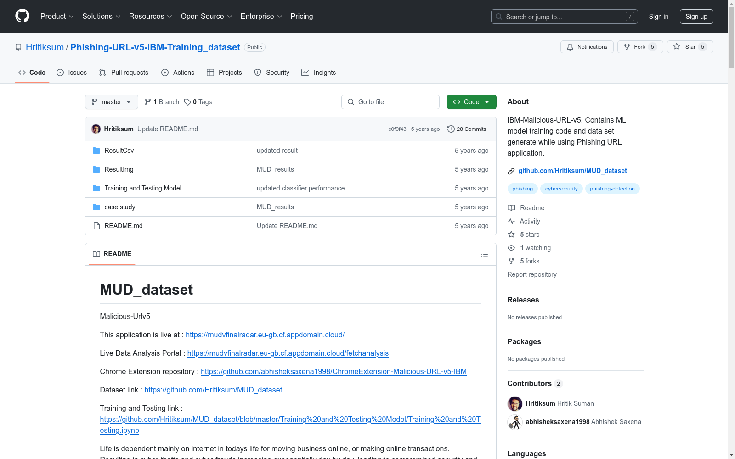Open github.com/Hritiksum/MUD_dataset About link
This screenshot has height=459, width=735.
click(x=572, y=171)
